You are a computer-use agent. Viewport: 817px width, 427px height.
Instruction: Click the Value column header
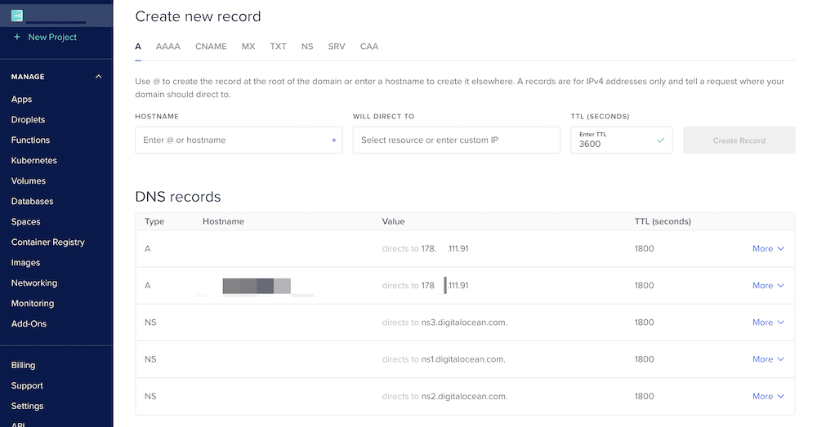394,221
